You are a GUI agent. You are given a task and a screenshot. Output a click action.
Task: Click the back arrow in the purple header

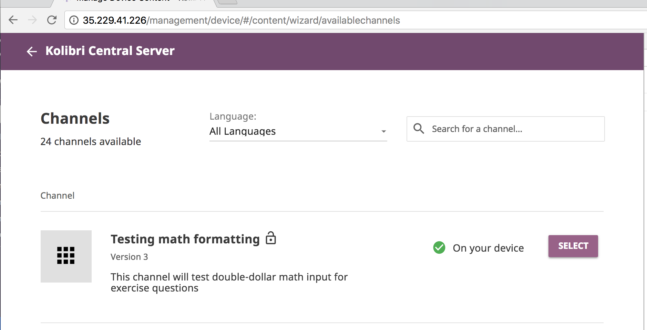(x=31, y=51)
